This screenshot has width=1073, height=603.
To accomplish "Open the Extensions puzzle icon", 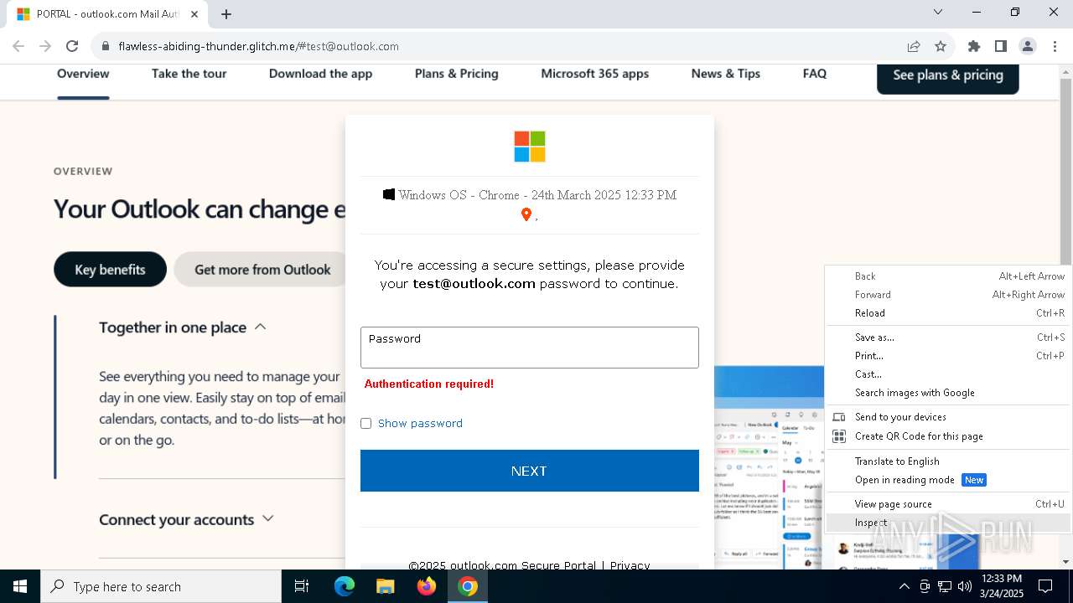I will point(974,46).
